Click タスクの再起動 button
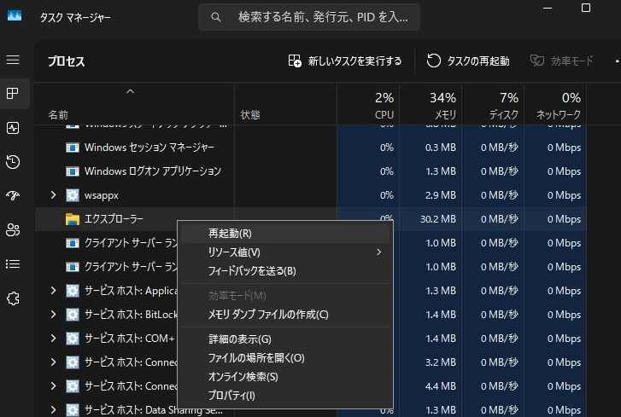The width and height of the screenshot is (621, 417). (x=468, y=61)
